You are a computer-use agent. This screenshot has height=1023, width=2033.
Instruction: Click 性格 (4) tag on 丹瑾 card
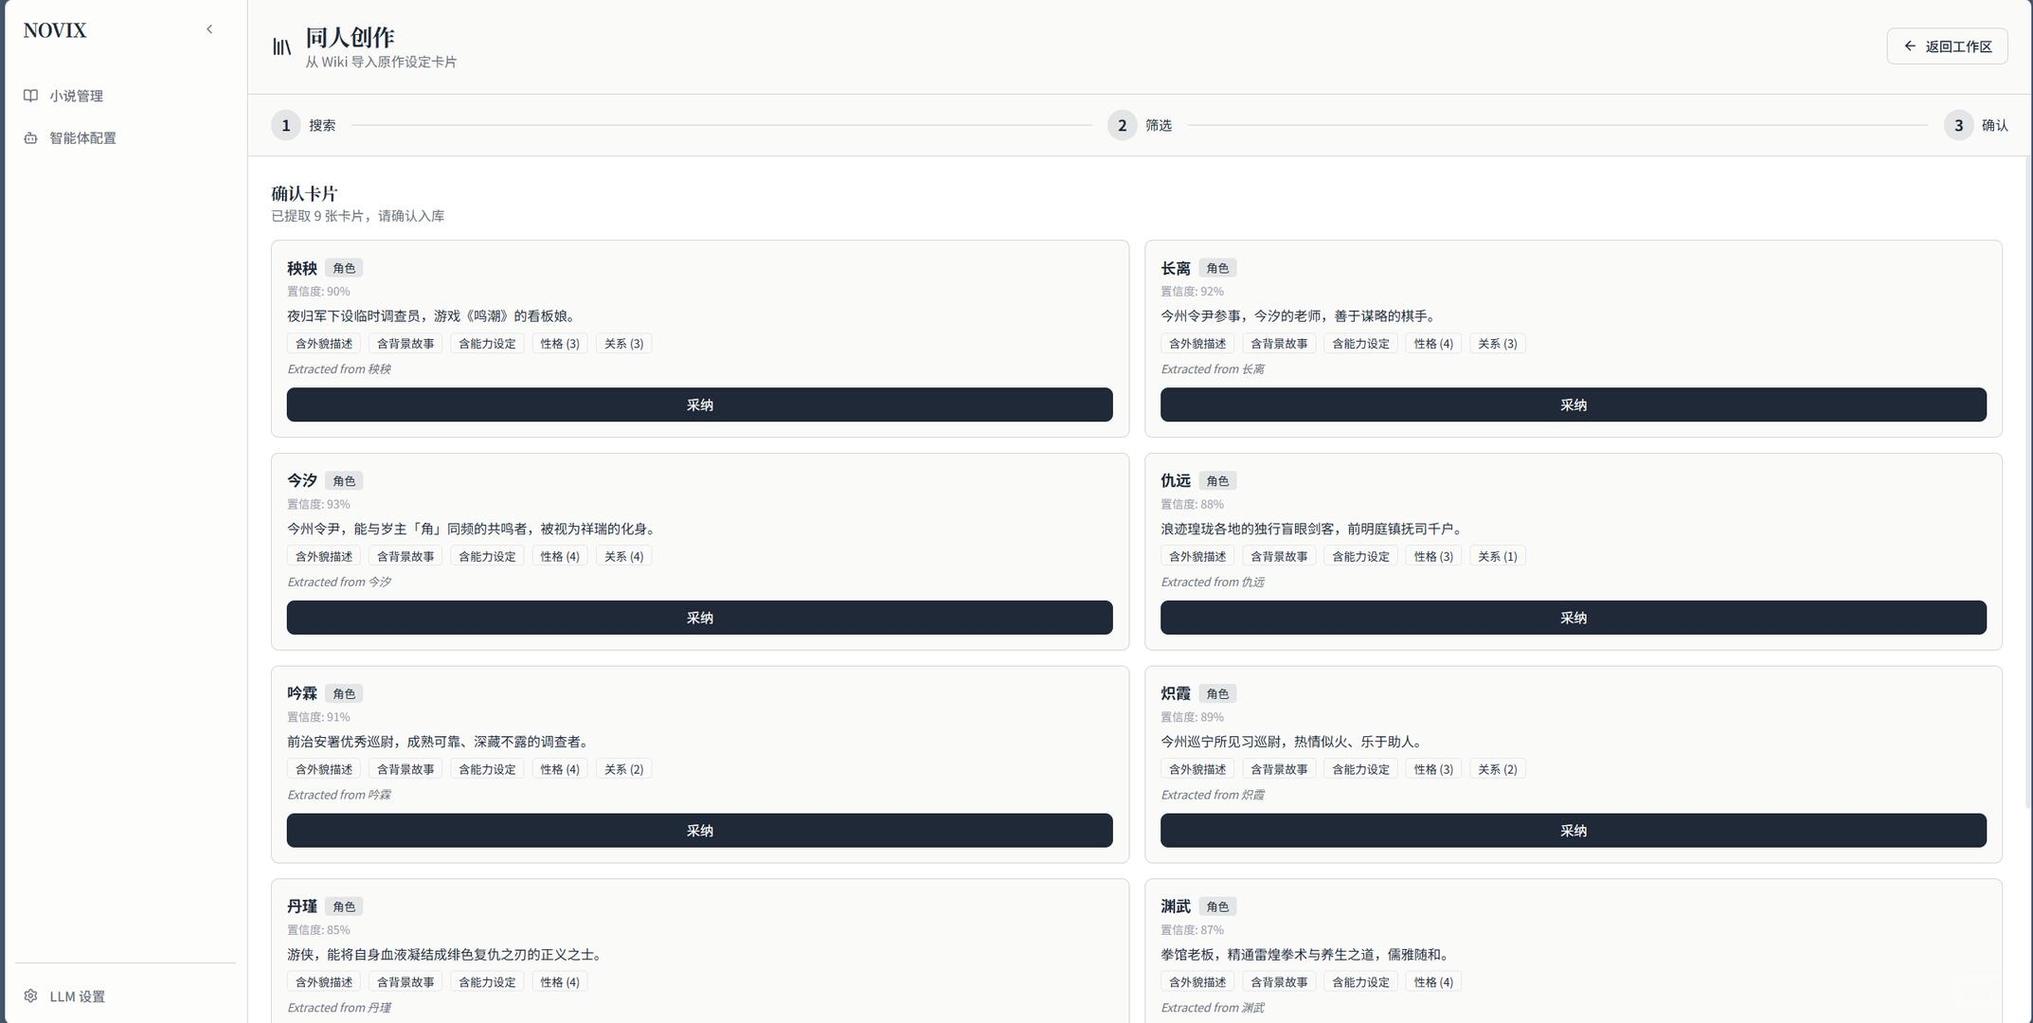point(560,982)
